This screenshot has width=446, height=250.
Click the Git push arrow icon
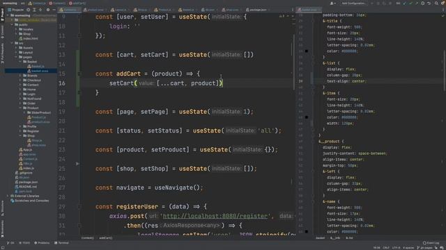coord(417,3)
